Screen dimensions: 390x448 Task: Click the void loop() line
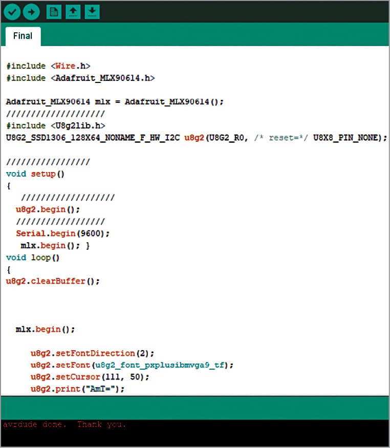(33, 258)
